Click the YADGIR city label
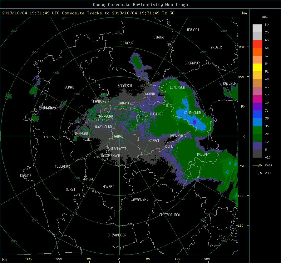This screenshot has height=263, width=281. [x=216, y=47]
